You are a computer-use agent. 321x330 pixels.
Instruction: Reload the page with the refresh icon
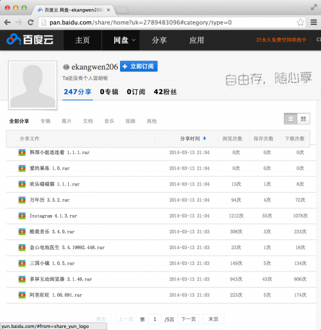point(31,22)
